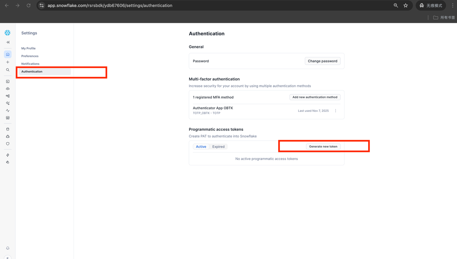Open the Projects worksheet icon
The width and height of the screenshot is (457, 259).
click(x=7, y=82)
